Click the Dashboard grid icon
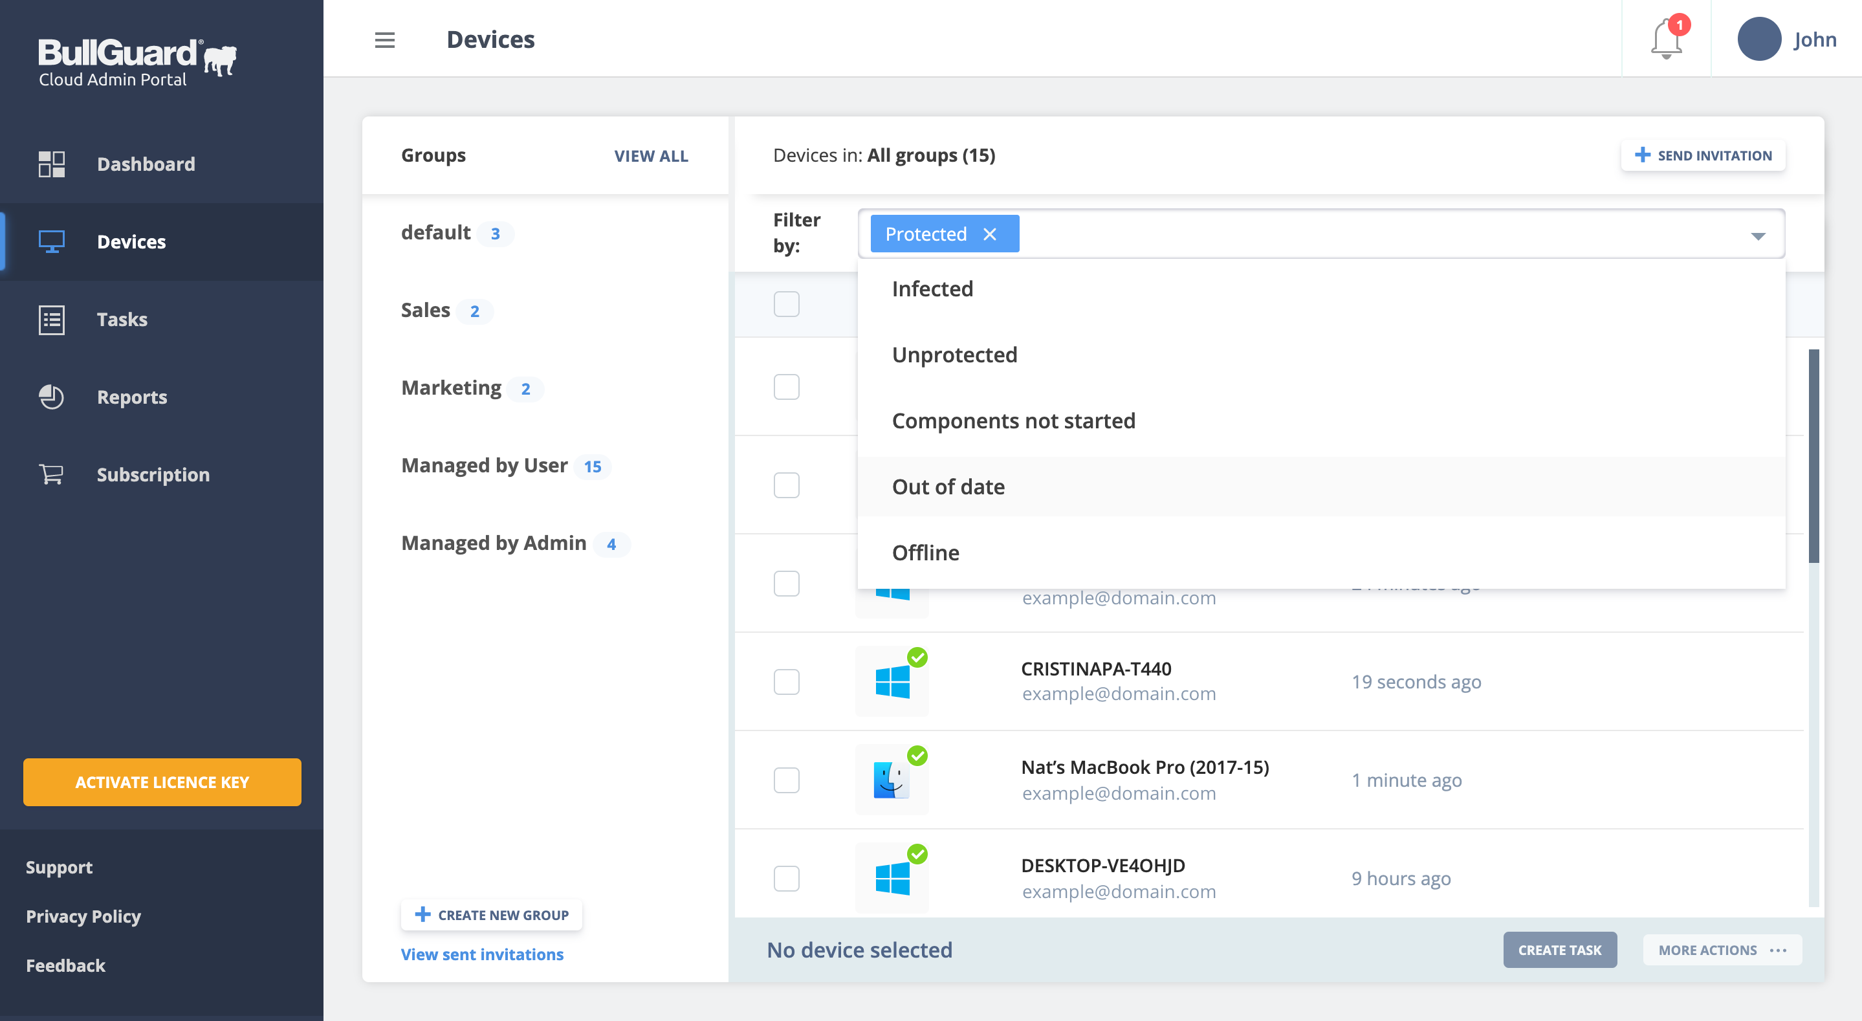 [51, 164]
